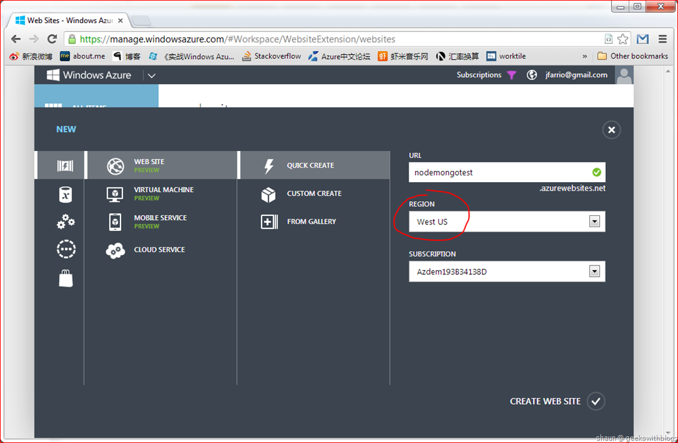Go forward with browser forward arrow
This screenshot has height=443, width=678.
[x=34, y=39]
